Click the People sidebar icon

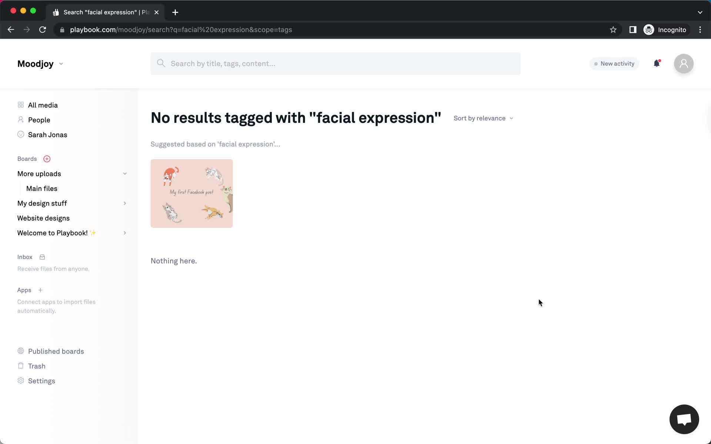tap(20, 120)
